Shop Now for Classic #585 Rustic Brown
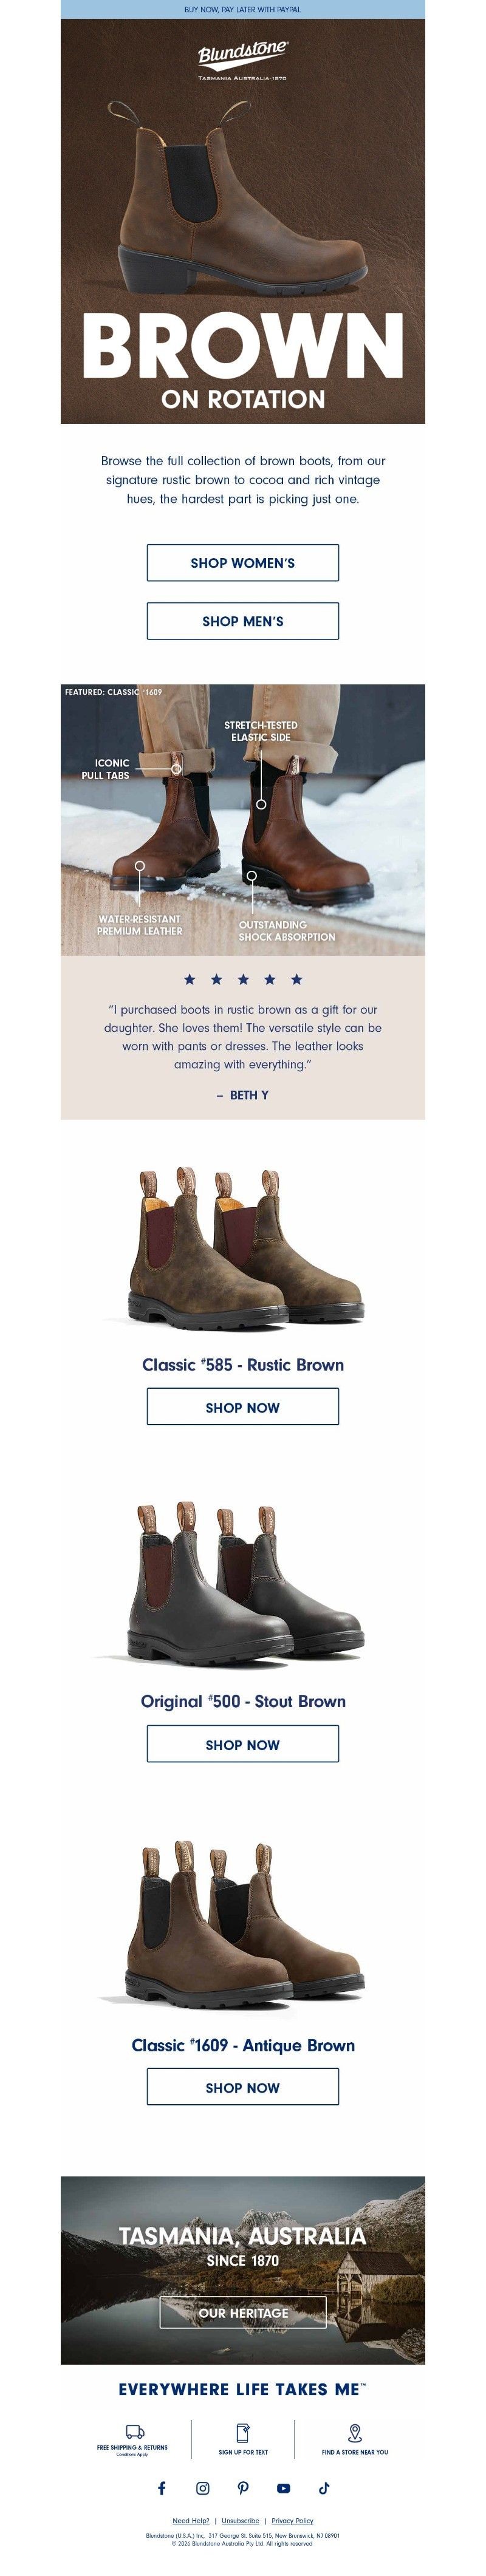This screenshot has height=2576, width=486. (x=243, y=1407)
